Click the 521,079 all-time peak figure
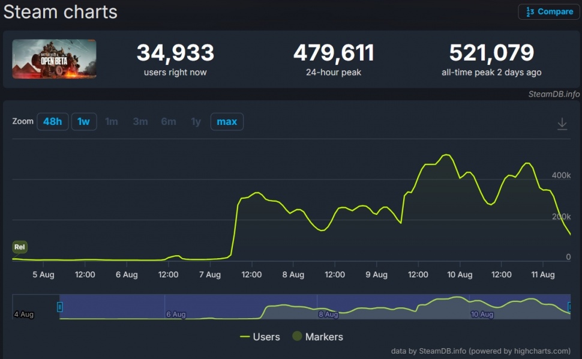 click(491, 52)
